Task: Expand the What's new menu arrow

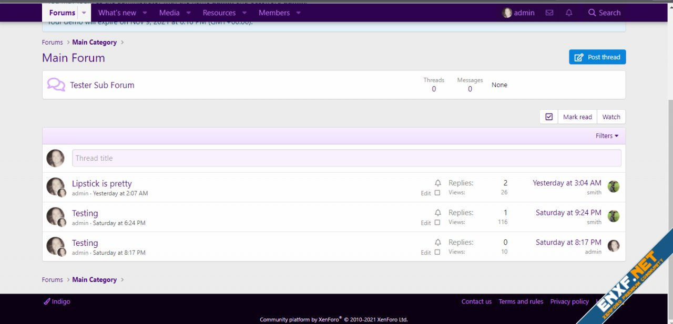Action: (145, 13)
